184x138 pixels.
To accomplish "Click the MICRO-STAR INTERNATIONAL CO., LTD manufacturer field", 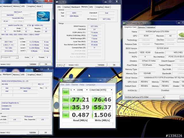I will click(x=25, y=81).
